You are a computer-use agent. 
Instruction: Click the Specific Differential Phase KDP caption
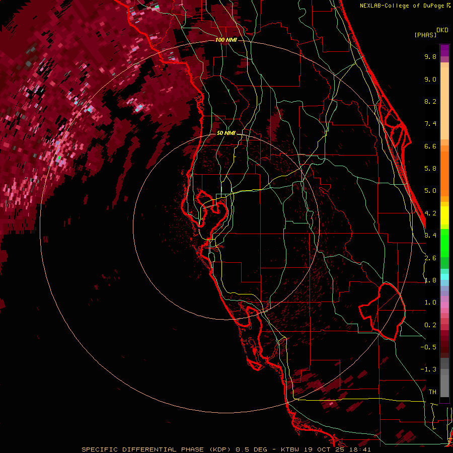click(x=226, y=449)
